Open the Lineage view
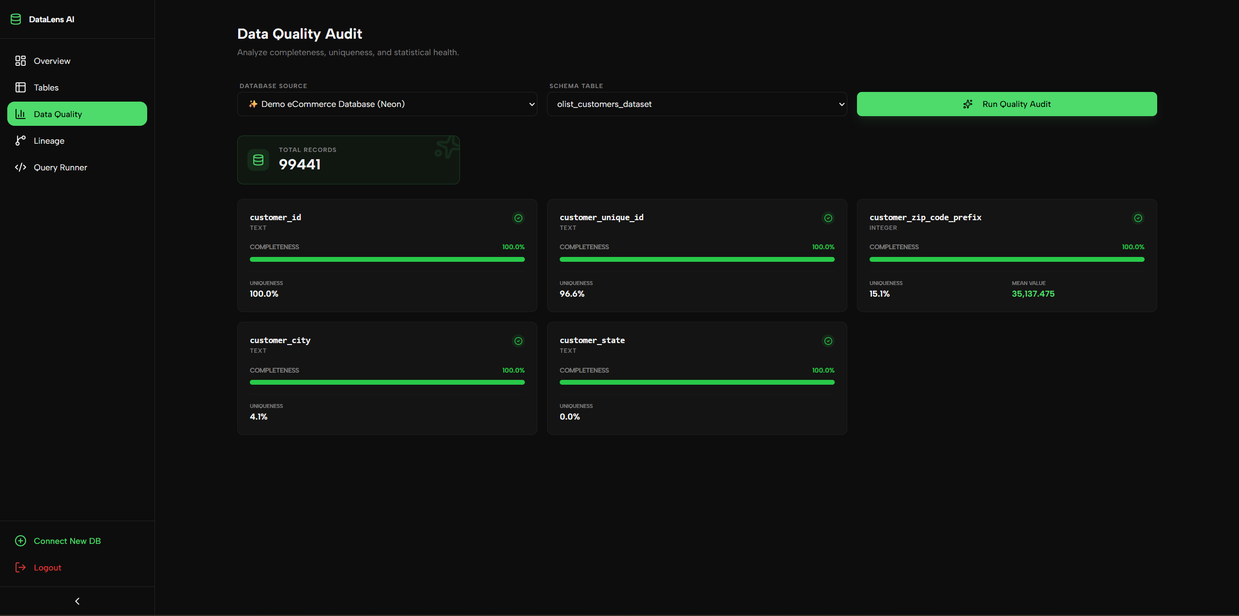This screenshot has height=616, width=1239. click(48, 140)
